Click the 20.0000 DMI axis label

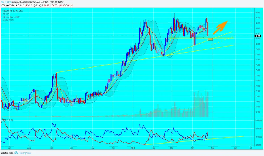click(259, 137)
